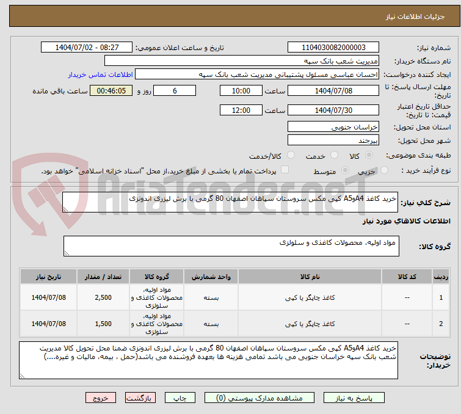Screen dimensions: 461x414
Task: Click the تاریخ نیاز column header
Action: [x=48, y=277]
